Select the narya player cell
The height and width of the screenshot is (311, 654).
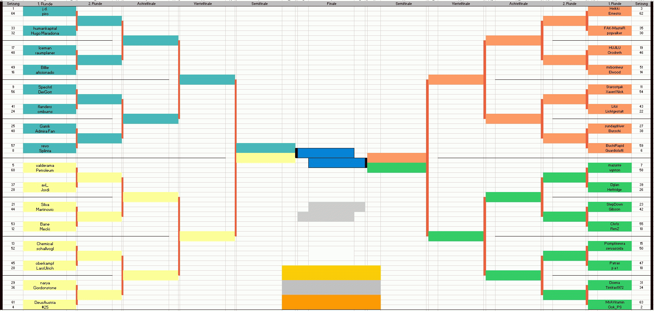[x=49, y=283]
